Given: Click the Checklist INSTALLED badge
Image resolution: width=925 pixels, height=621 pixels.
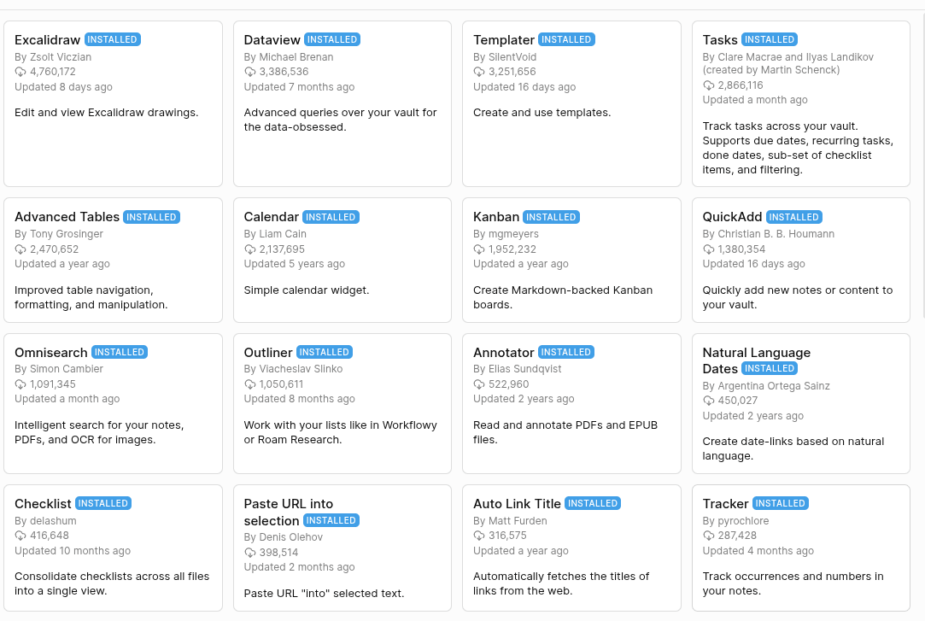Looking at the screenshot, I should tap(103, 503).
